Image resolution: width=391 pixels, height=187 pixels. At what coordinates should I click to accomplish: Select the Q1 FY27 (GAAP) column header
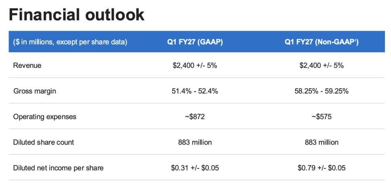[195, 42]
